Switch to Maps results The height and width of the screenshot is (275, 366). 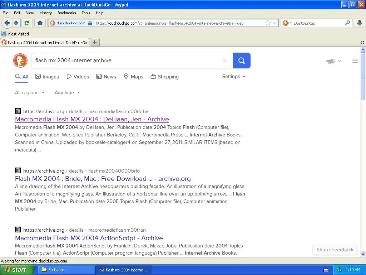[134, 77]
